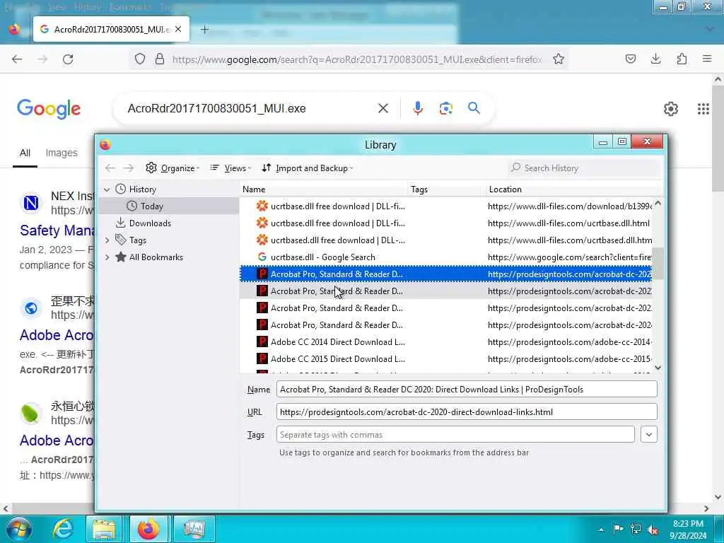Viewport: 724px width, 543px height.
Task: Open Task Manager taskbar item
Action: (194, 529)
